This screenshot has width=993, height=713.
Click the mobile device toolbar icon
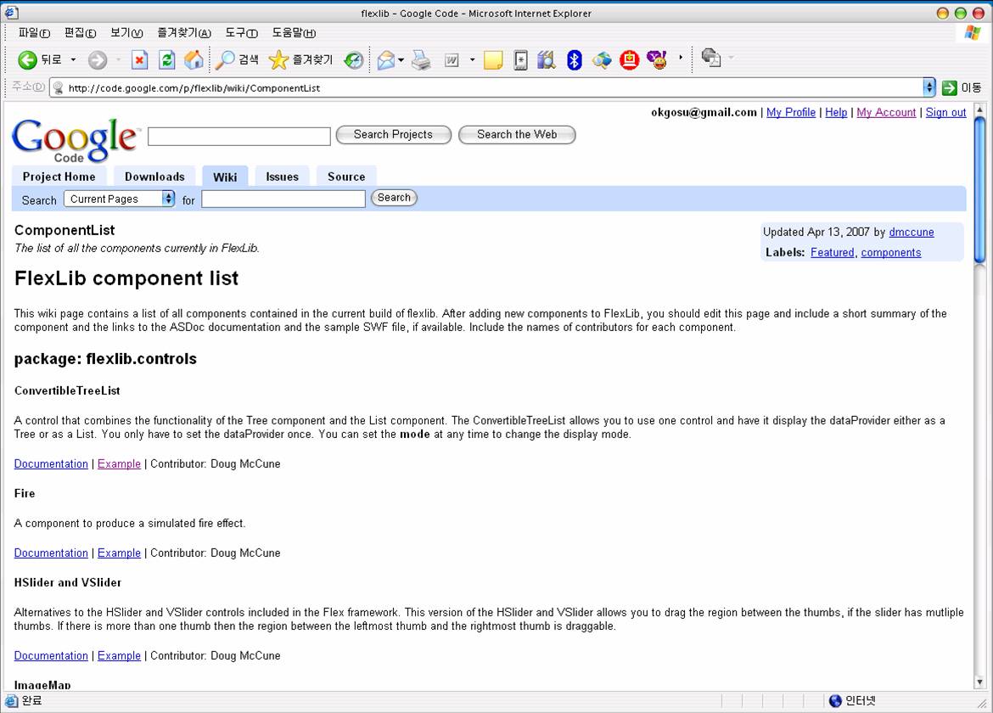[x=520, y=60]
